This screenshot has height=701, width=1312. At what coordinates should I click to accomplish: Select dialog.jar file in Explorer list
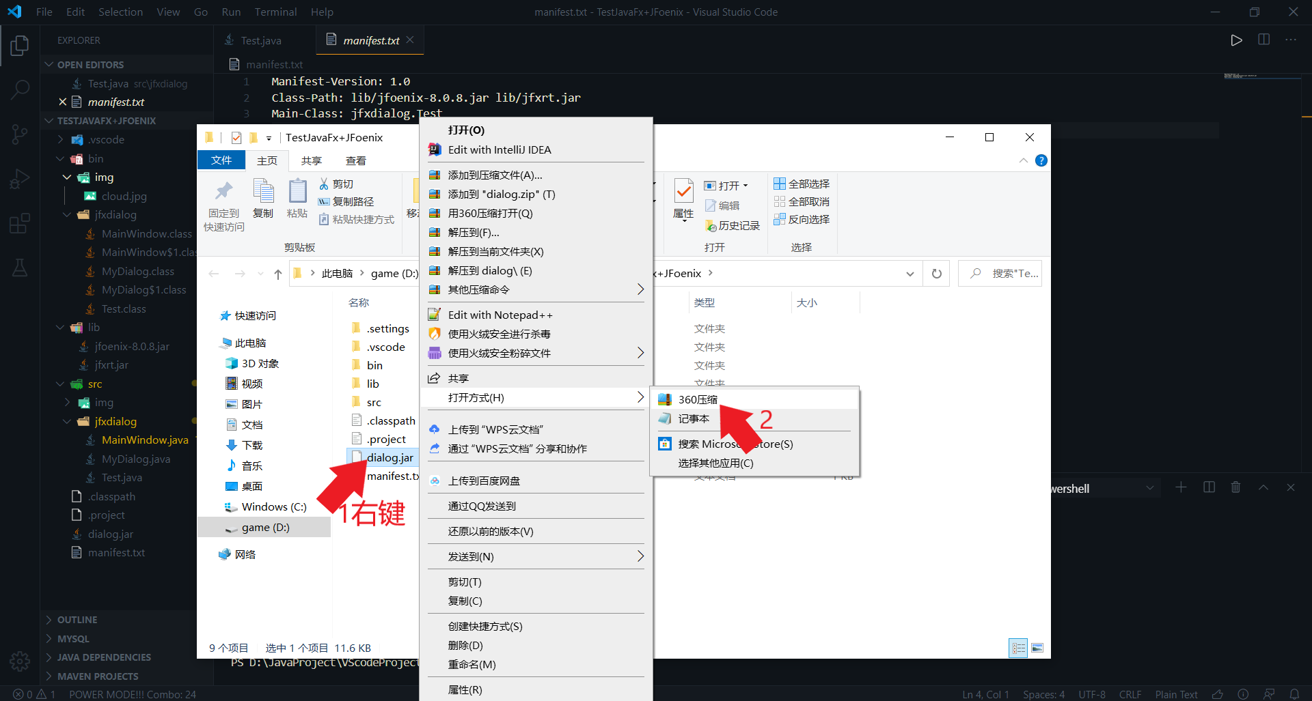tap(383, 457)
